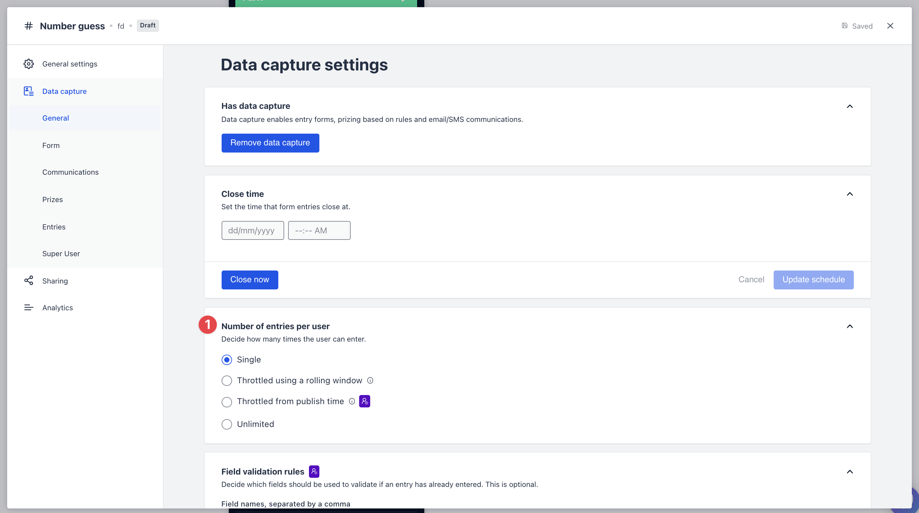Viewport: 919px width, 513px height.
Task: Click the close date dd/mm/yyyy field
Action: (x=252, y=230)
